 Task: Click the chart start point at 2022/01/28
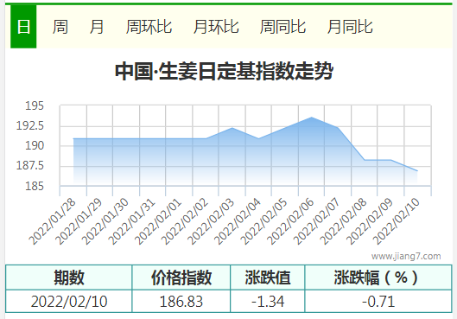pyautogui.click(x=73, y=139)
